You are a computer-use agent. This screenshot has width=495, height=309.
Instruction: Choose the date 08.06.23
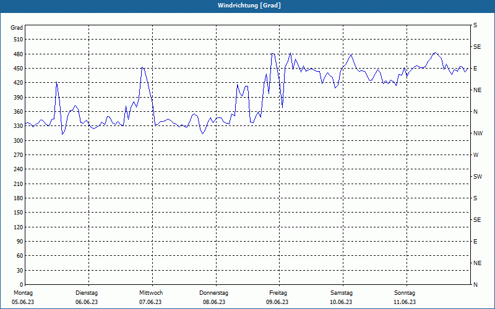[214, 302]
